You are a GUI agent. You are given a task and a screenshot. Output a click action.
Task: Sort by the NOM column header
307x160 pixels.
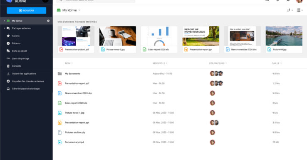click(69, 63)
